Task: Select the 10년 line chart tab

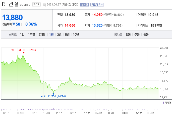Action: (x=76, y=35)
